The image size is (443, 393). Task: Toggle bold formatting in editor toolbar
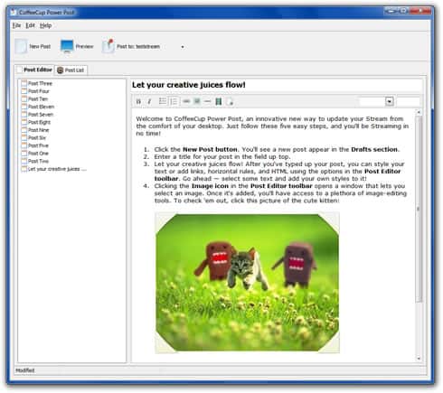pyautogui.click(x=138, y=101)
